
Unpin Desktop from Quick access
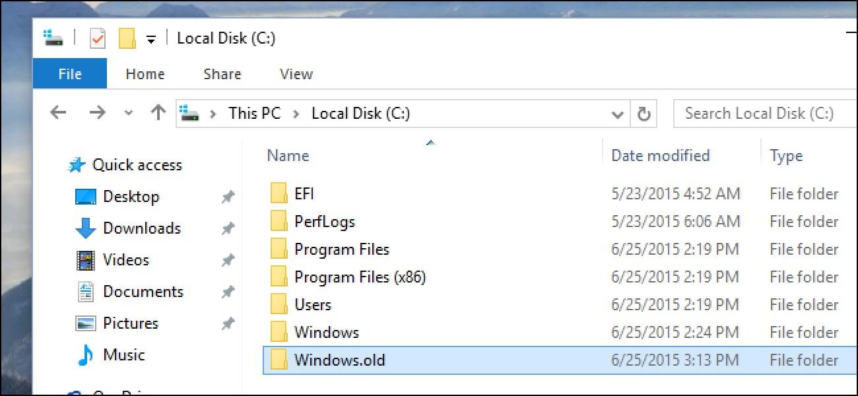228,196
